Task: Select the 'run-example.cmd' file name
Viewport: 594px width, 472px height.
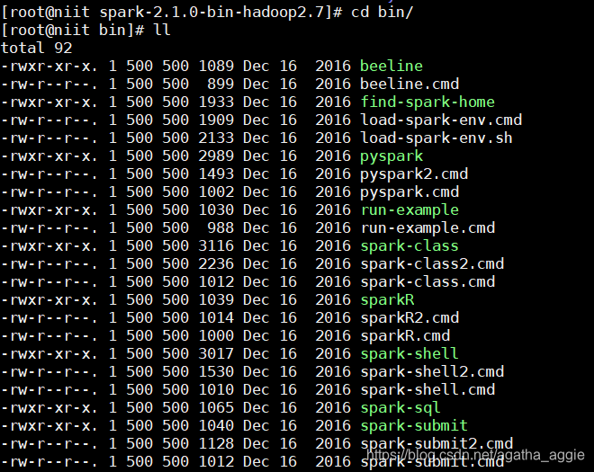Action: click(x=427, y=227)
